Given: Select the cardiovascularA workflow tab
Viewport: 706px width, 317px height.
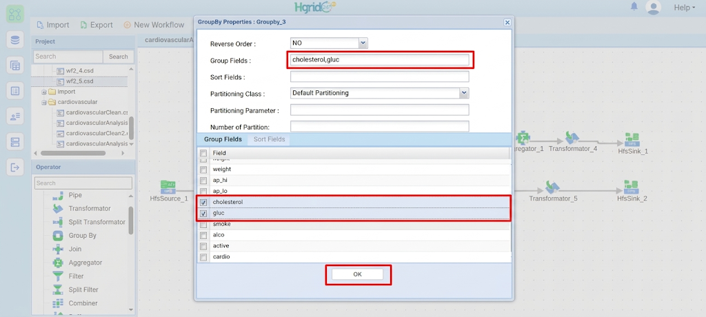Looking at the screenshot, I should point(169,40).
